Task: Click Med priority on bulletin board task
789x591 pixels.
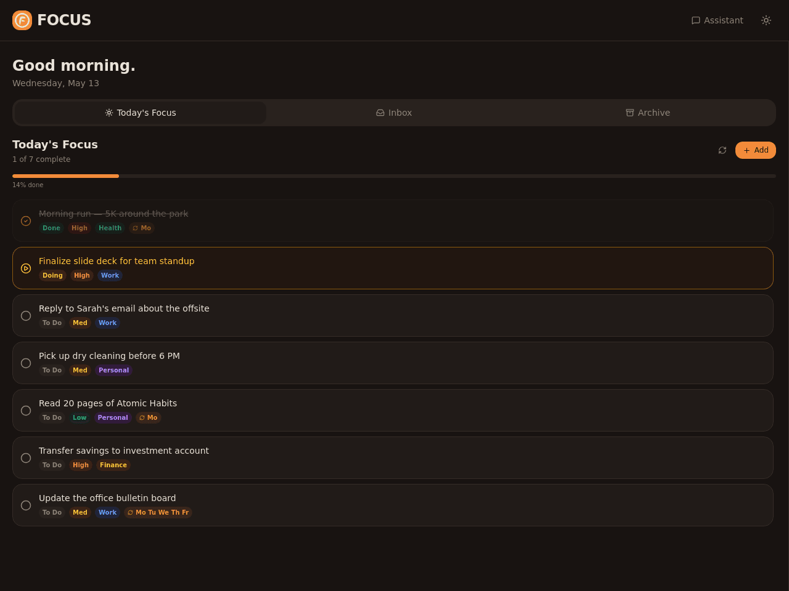Action: click(x=80, y=513)
